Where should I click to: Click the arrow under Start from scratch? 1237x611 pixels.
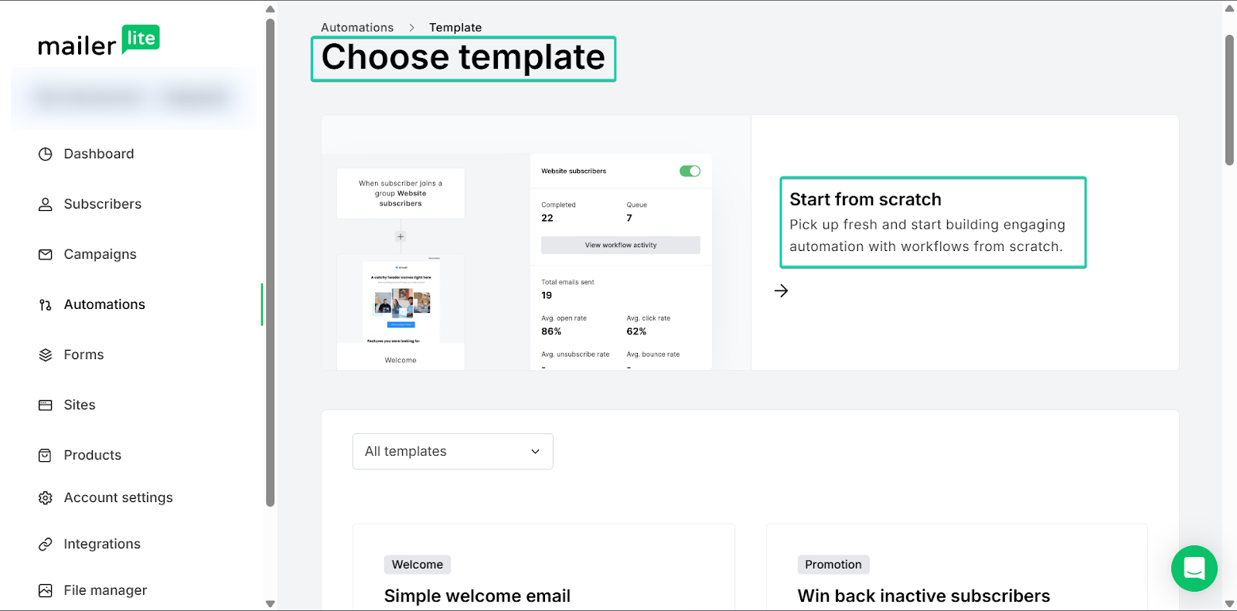point(781,290)
